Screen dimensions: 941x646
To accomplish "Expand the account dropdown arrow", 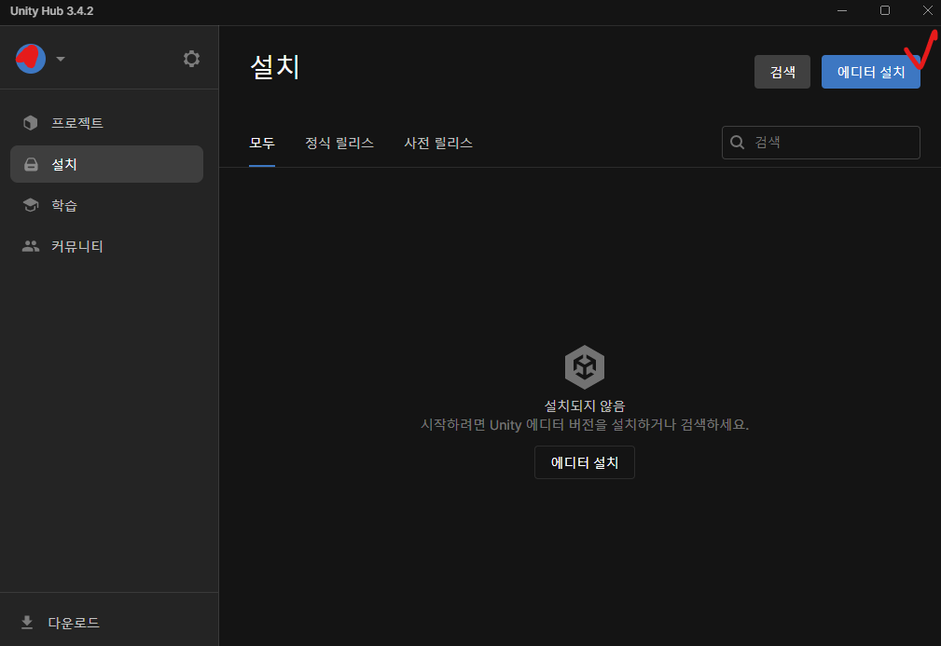I will point(61,59).
